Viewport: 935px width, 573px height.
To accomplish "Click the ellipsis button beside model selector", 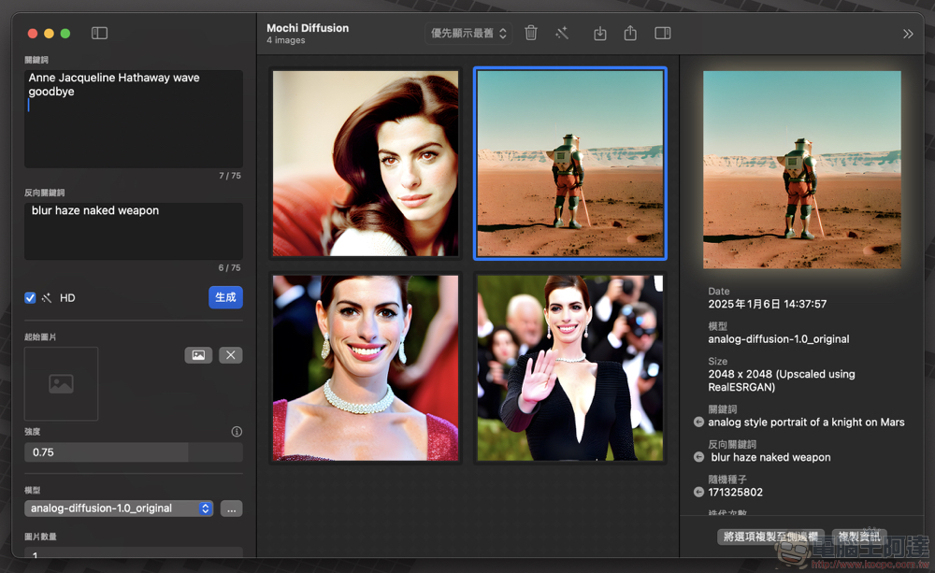I will (231, 509).
